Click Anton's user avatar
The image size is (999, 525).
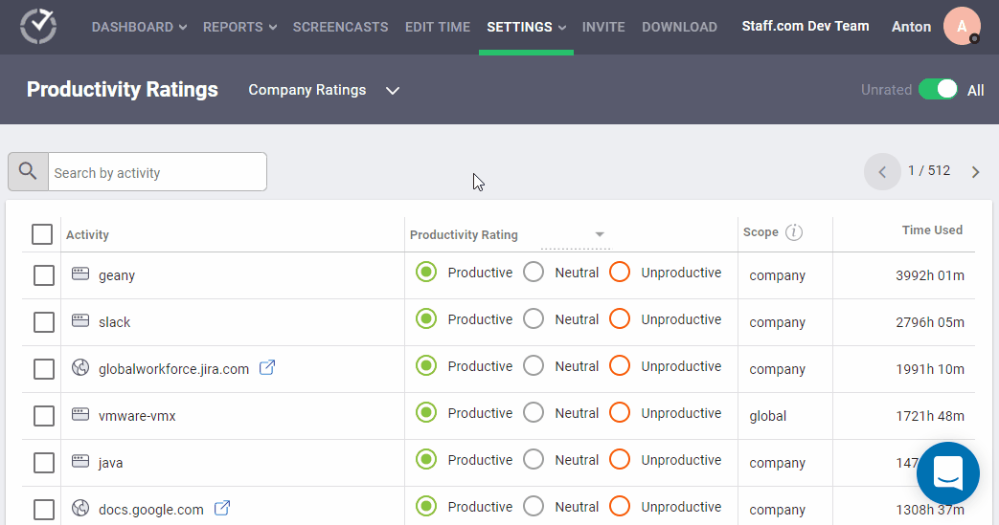tap(961, 27)
